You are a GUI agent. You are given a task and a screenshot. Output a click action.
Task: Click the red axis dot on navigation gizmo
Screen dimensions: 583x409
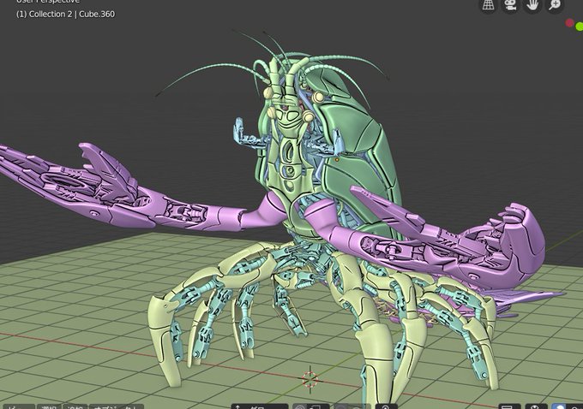pos(569,23)
